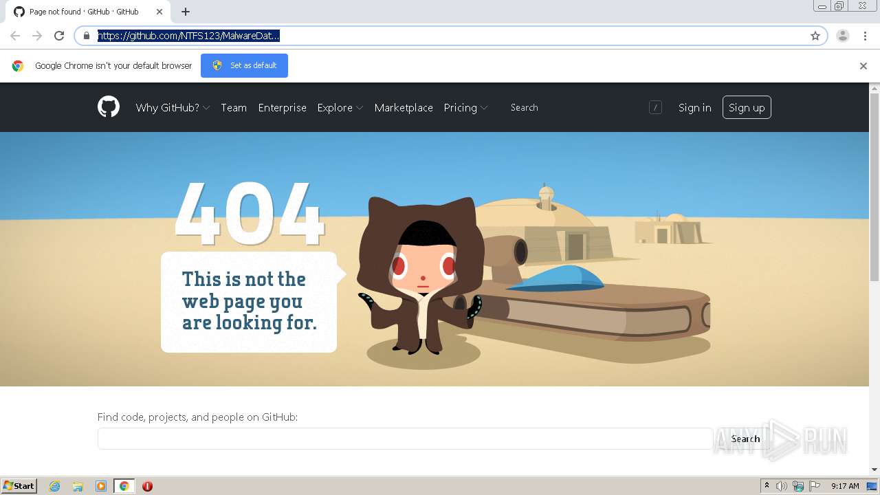Click 'Google Chrome isn't your default browser' text

click(x=113, y=65)
